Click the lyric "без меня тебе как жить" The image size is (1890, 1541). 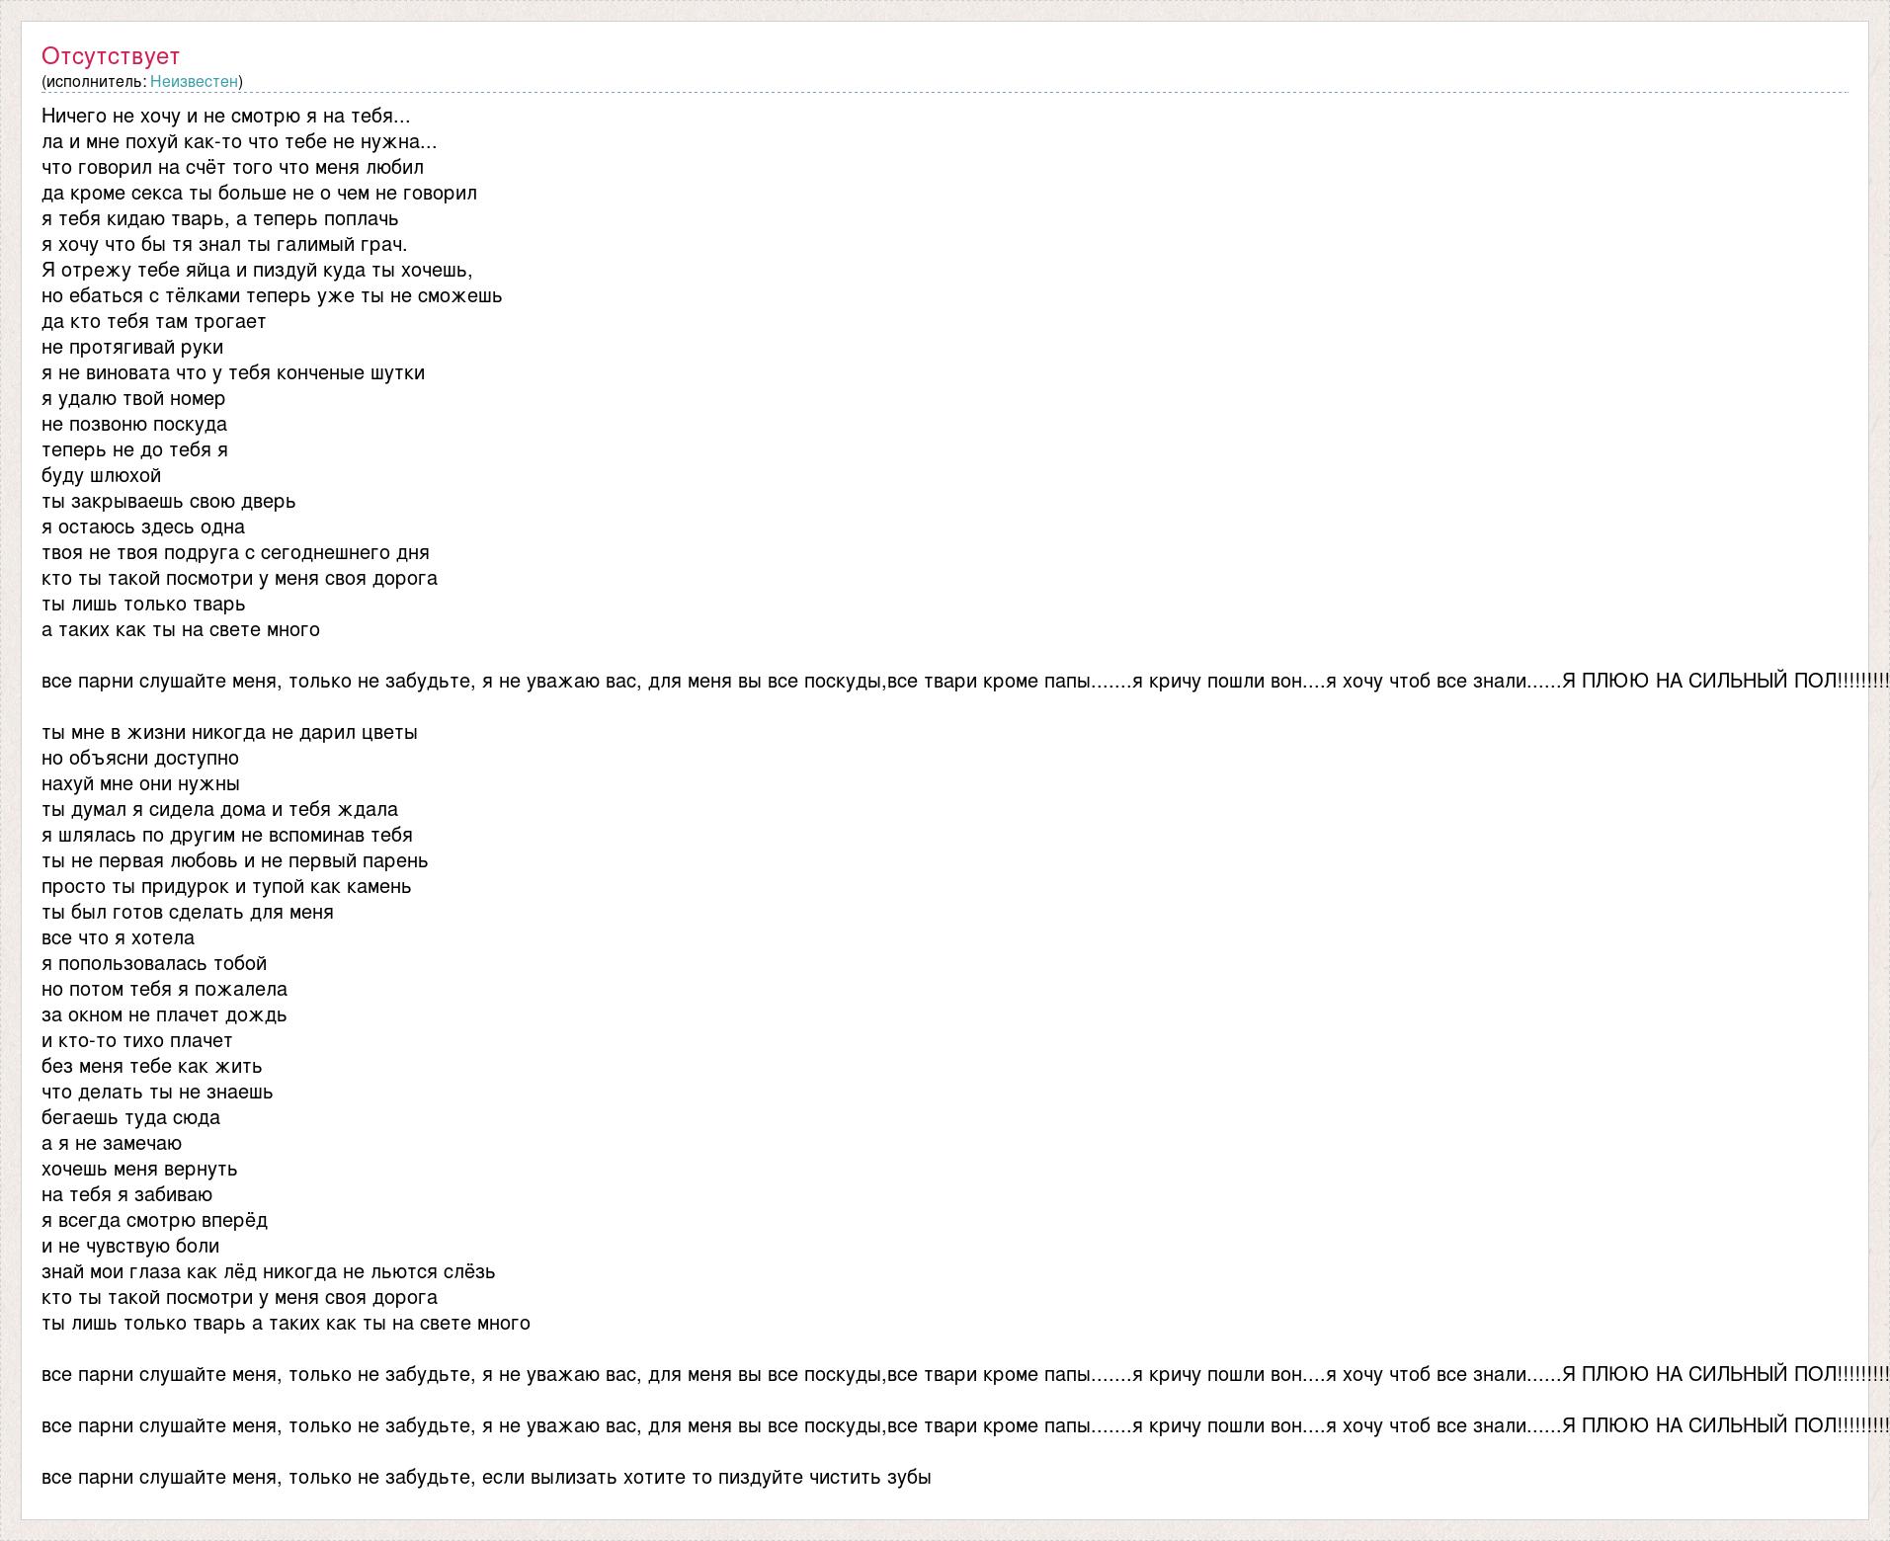point(152,1066)
